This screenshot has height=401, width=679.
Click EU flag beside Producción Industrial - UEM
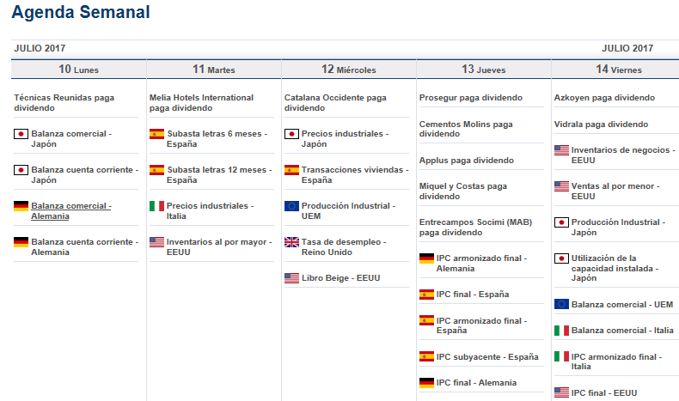click(292, 206)
